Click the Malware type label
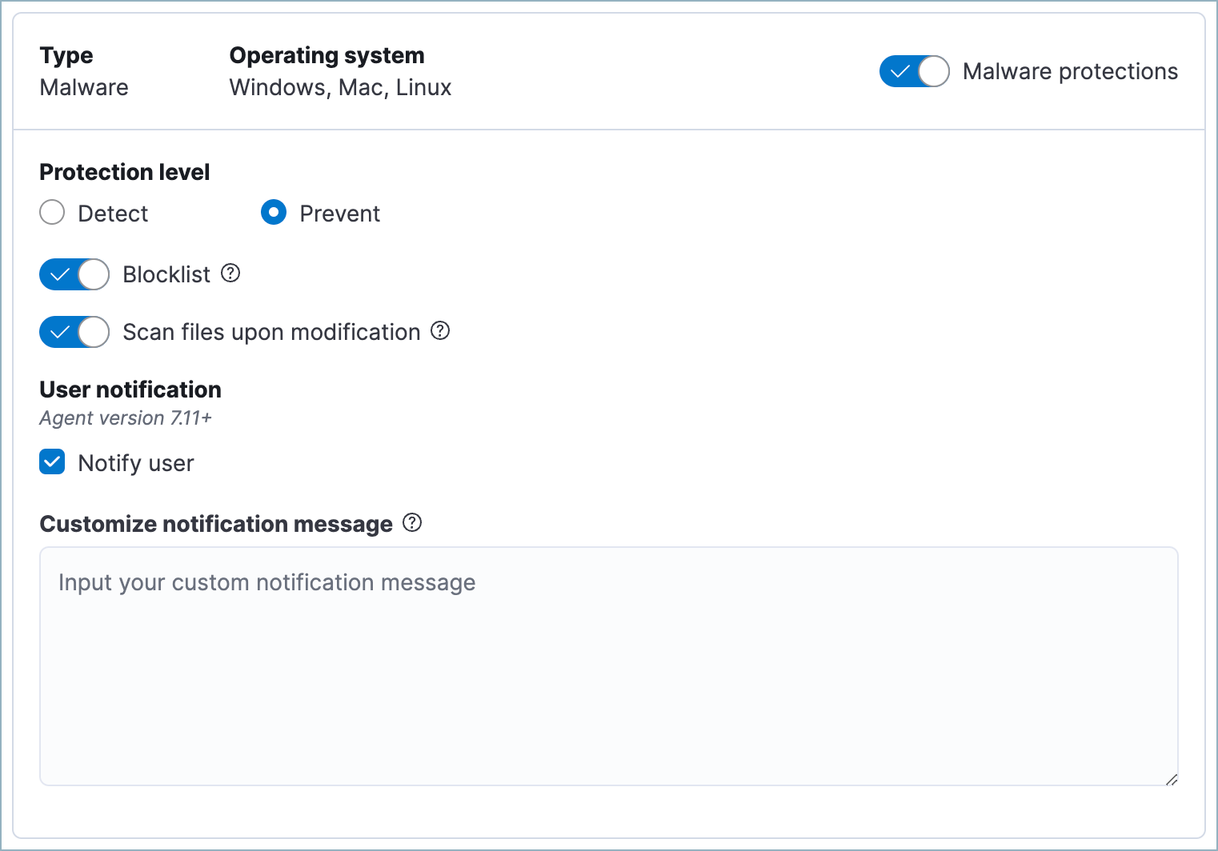This screenshot has width=1218, height=851. pos(83,87)
